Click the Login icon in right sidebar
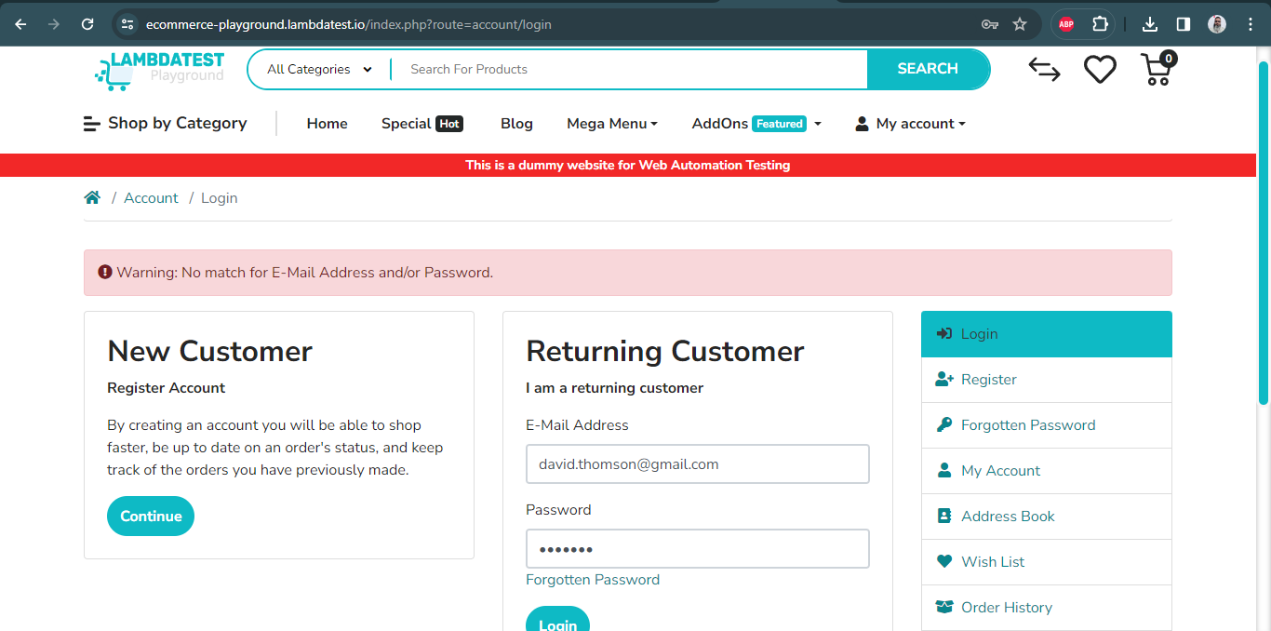This screenshot has width=1271, height=631. pyautogui.click(x=944, y=334)
